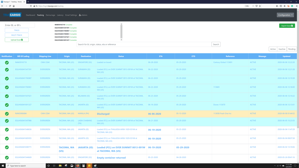This screenshot has width=299, height=168.
Task: Focus the 'Enter BL or Bl's' input field
Action: pyautogui.click(x=20, y=26)
